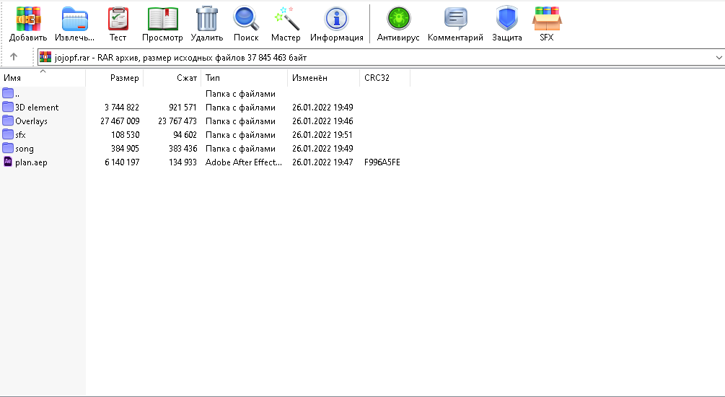
Task: Sort by Сжат column header
Action: pyautogui.click(x=172, y=78)
